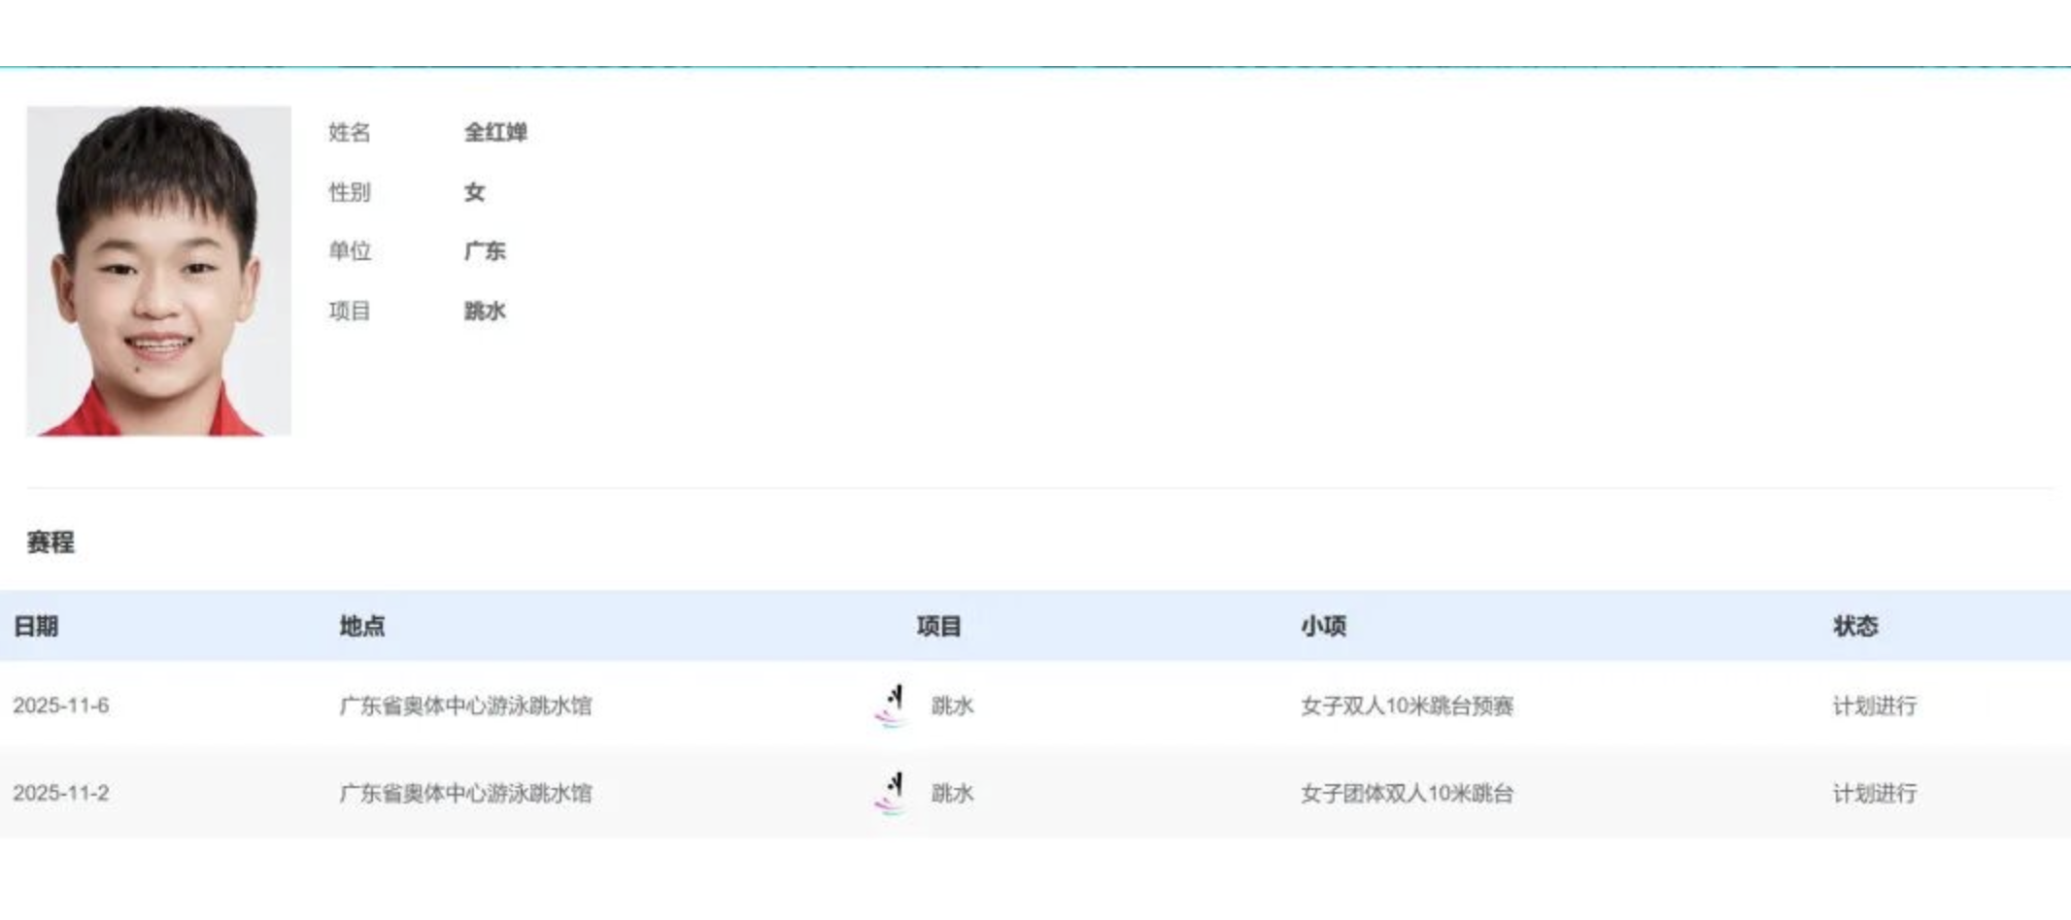Click the 广东 unit value
The width and height of the screenshot is (2071, 920).
pos(485,251)
